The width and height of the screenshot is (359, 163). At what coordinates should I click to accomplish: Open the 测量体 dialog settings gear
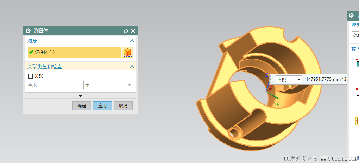[28, 31]
